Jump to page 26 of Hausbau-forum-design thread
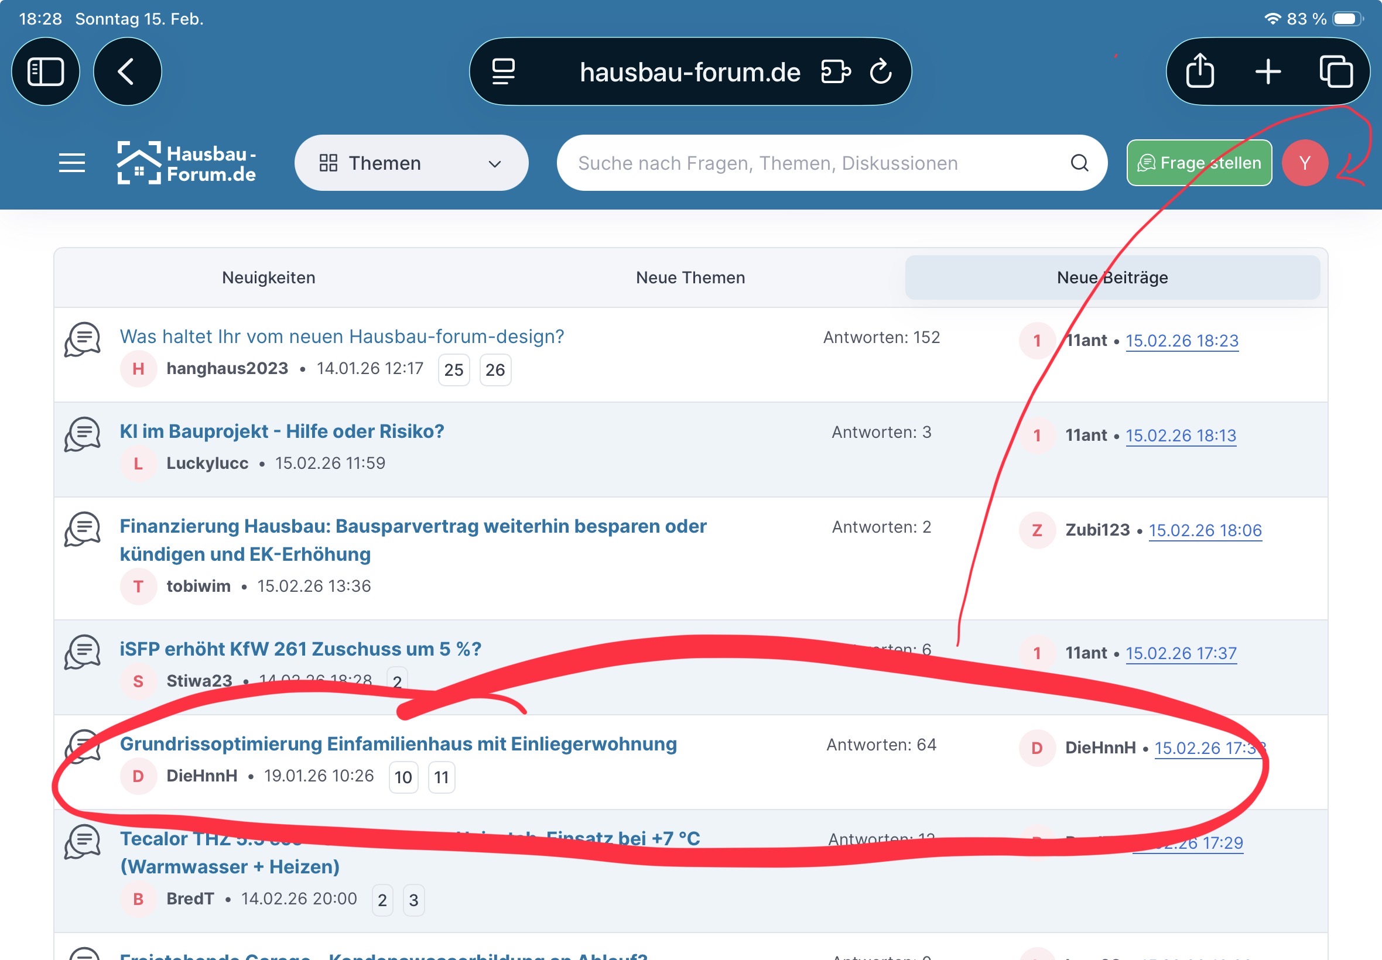Viewport: 1382px width, 960px height. pyautogui.click(x=495, y=369)
